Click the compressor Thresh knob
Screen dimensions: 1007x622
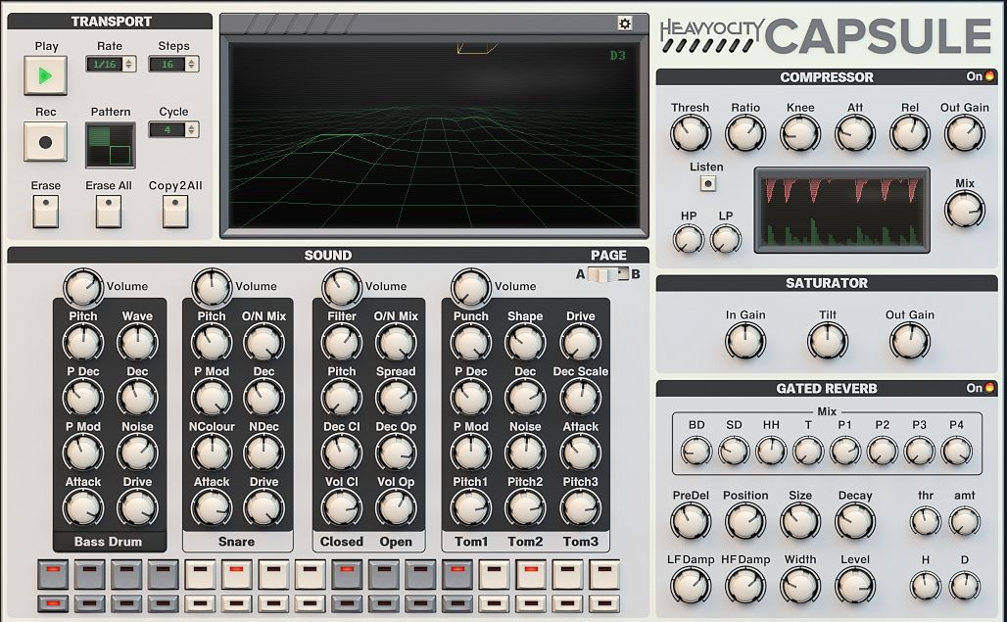point(691,134)
